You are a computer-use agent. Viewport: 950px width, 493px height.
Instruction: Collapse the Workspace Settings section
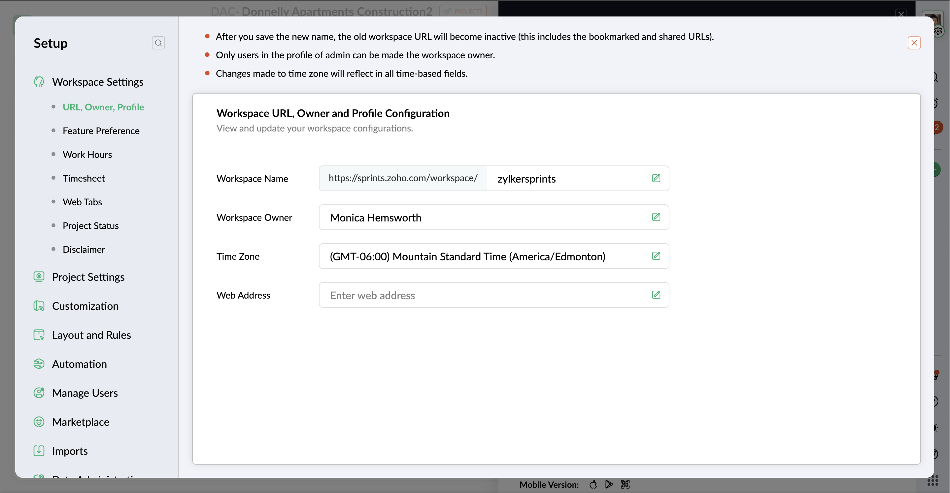tap(98, 82)
